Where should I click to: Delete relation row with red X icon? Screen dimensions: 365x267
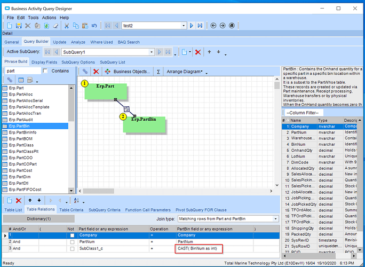tap(19, 200)
